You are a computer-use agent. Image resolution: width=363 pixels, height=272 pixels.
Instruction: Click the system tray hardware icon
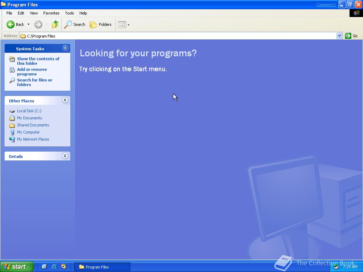click(x=336, y=267)
